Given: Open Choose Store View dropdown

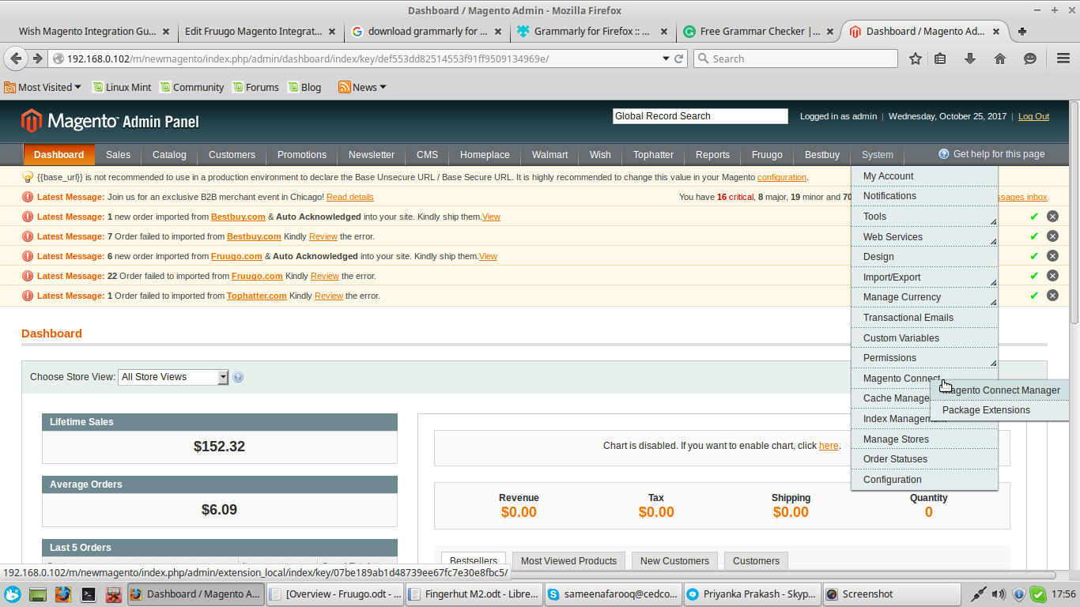Looking at the screenshot, I should [173, 377].
